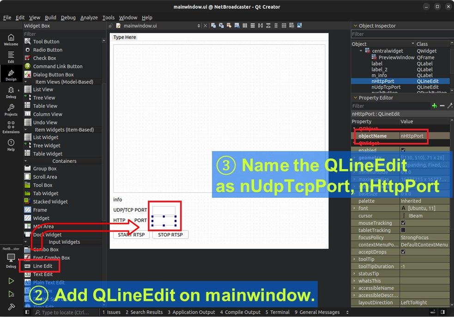Open the 5 Terminal pane
The image size is (454, 317).
[x=278, y=312]
